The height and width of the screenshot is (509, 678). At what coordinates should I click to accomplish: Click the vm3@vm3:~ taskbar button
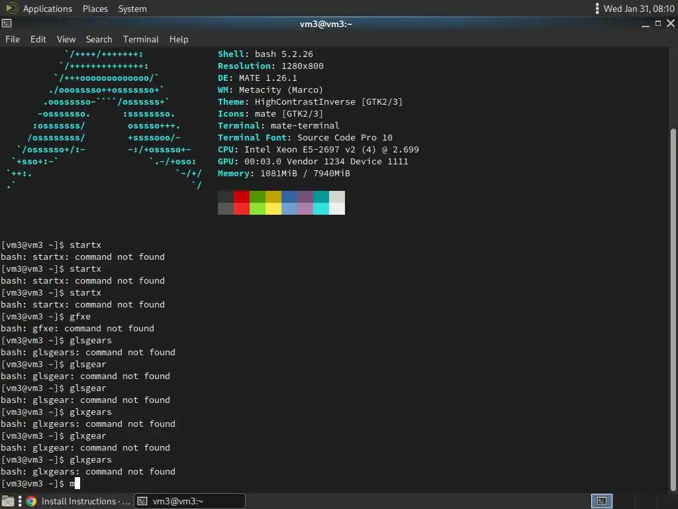[189, 501]
